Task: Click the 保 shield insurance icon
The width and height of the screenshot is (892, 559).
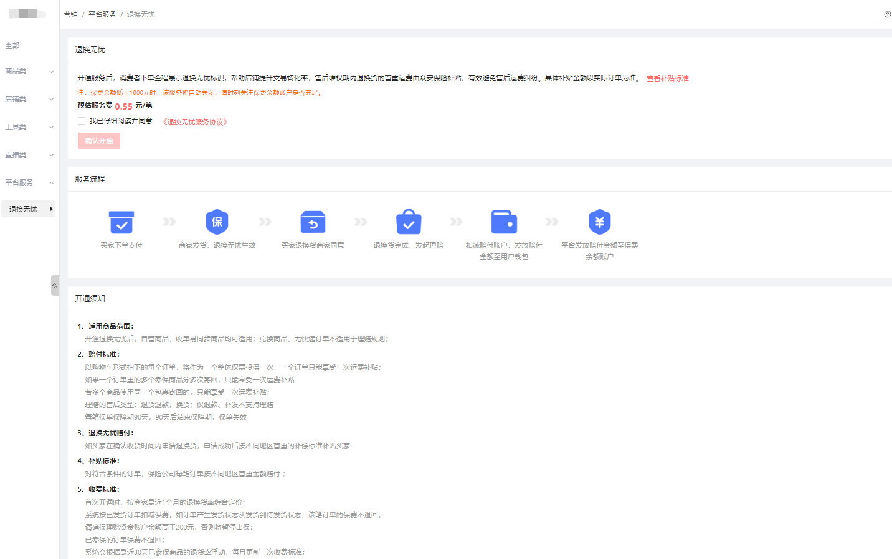Action: pos(217,222)
